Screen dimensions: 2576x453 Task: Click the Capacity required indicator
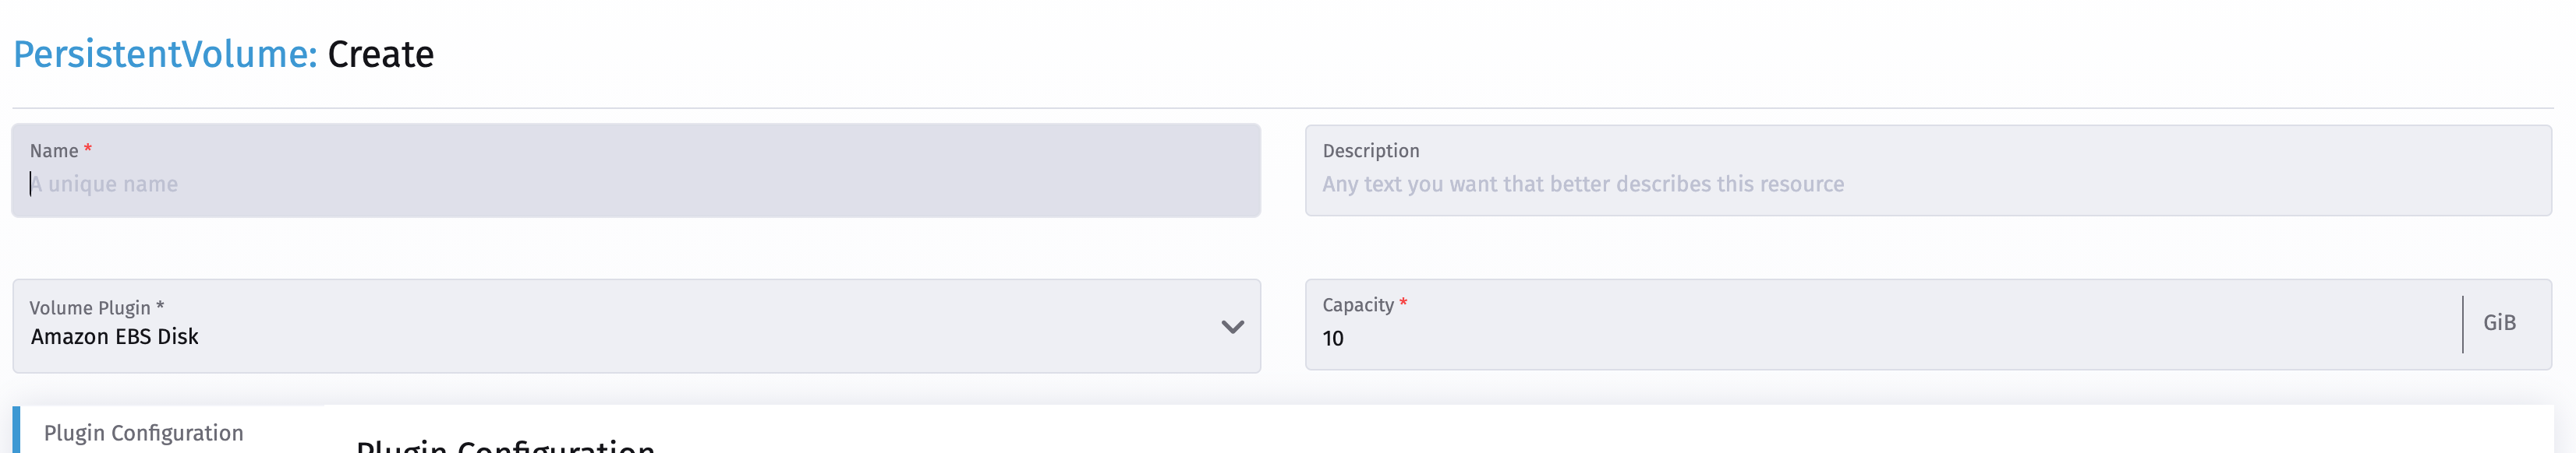coord(1404,304)
